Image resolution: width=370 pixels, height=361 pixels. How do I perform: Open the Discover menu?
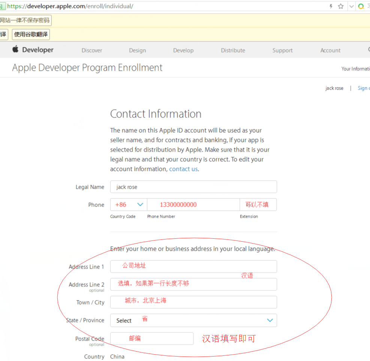pyautogui.click(x=92, y=50)
